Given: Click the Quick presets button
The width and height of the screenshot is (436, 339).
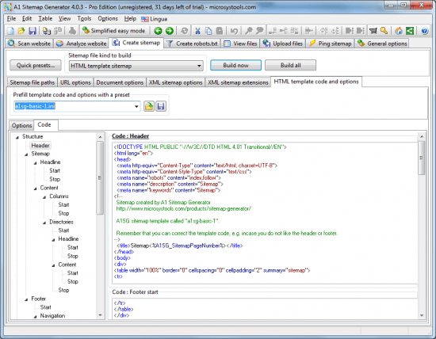Looking at the screenshot, I should pyautogui.click(x=36, y=65).
